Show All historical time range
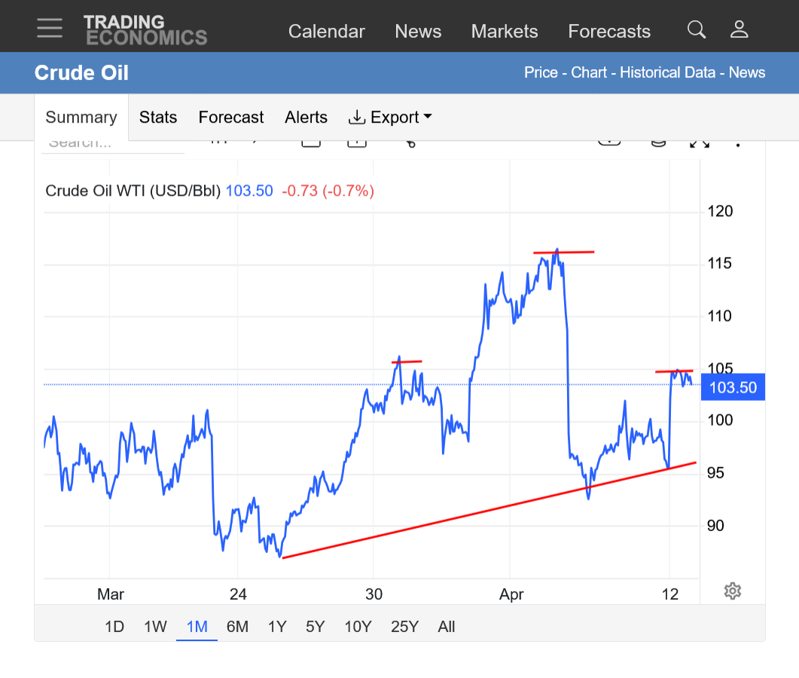 [x=447, y=627]
